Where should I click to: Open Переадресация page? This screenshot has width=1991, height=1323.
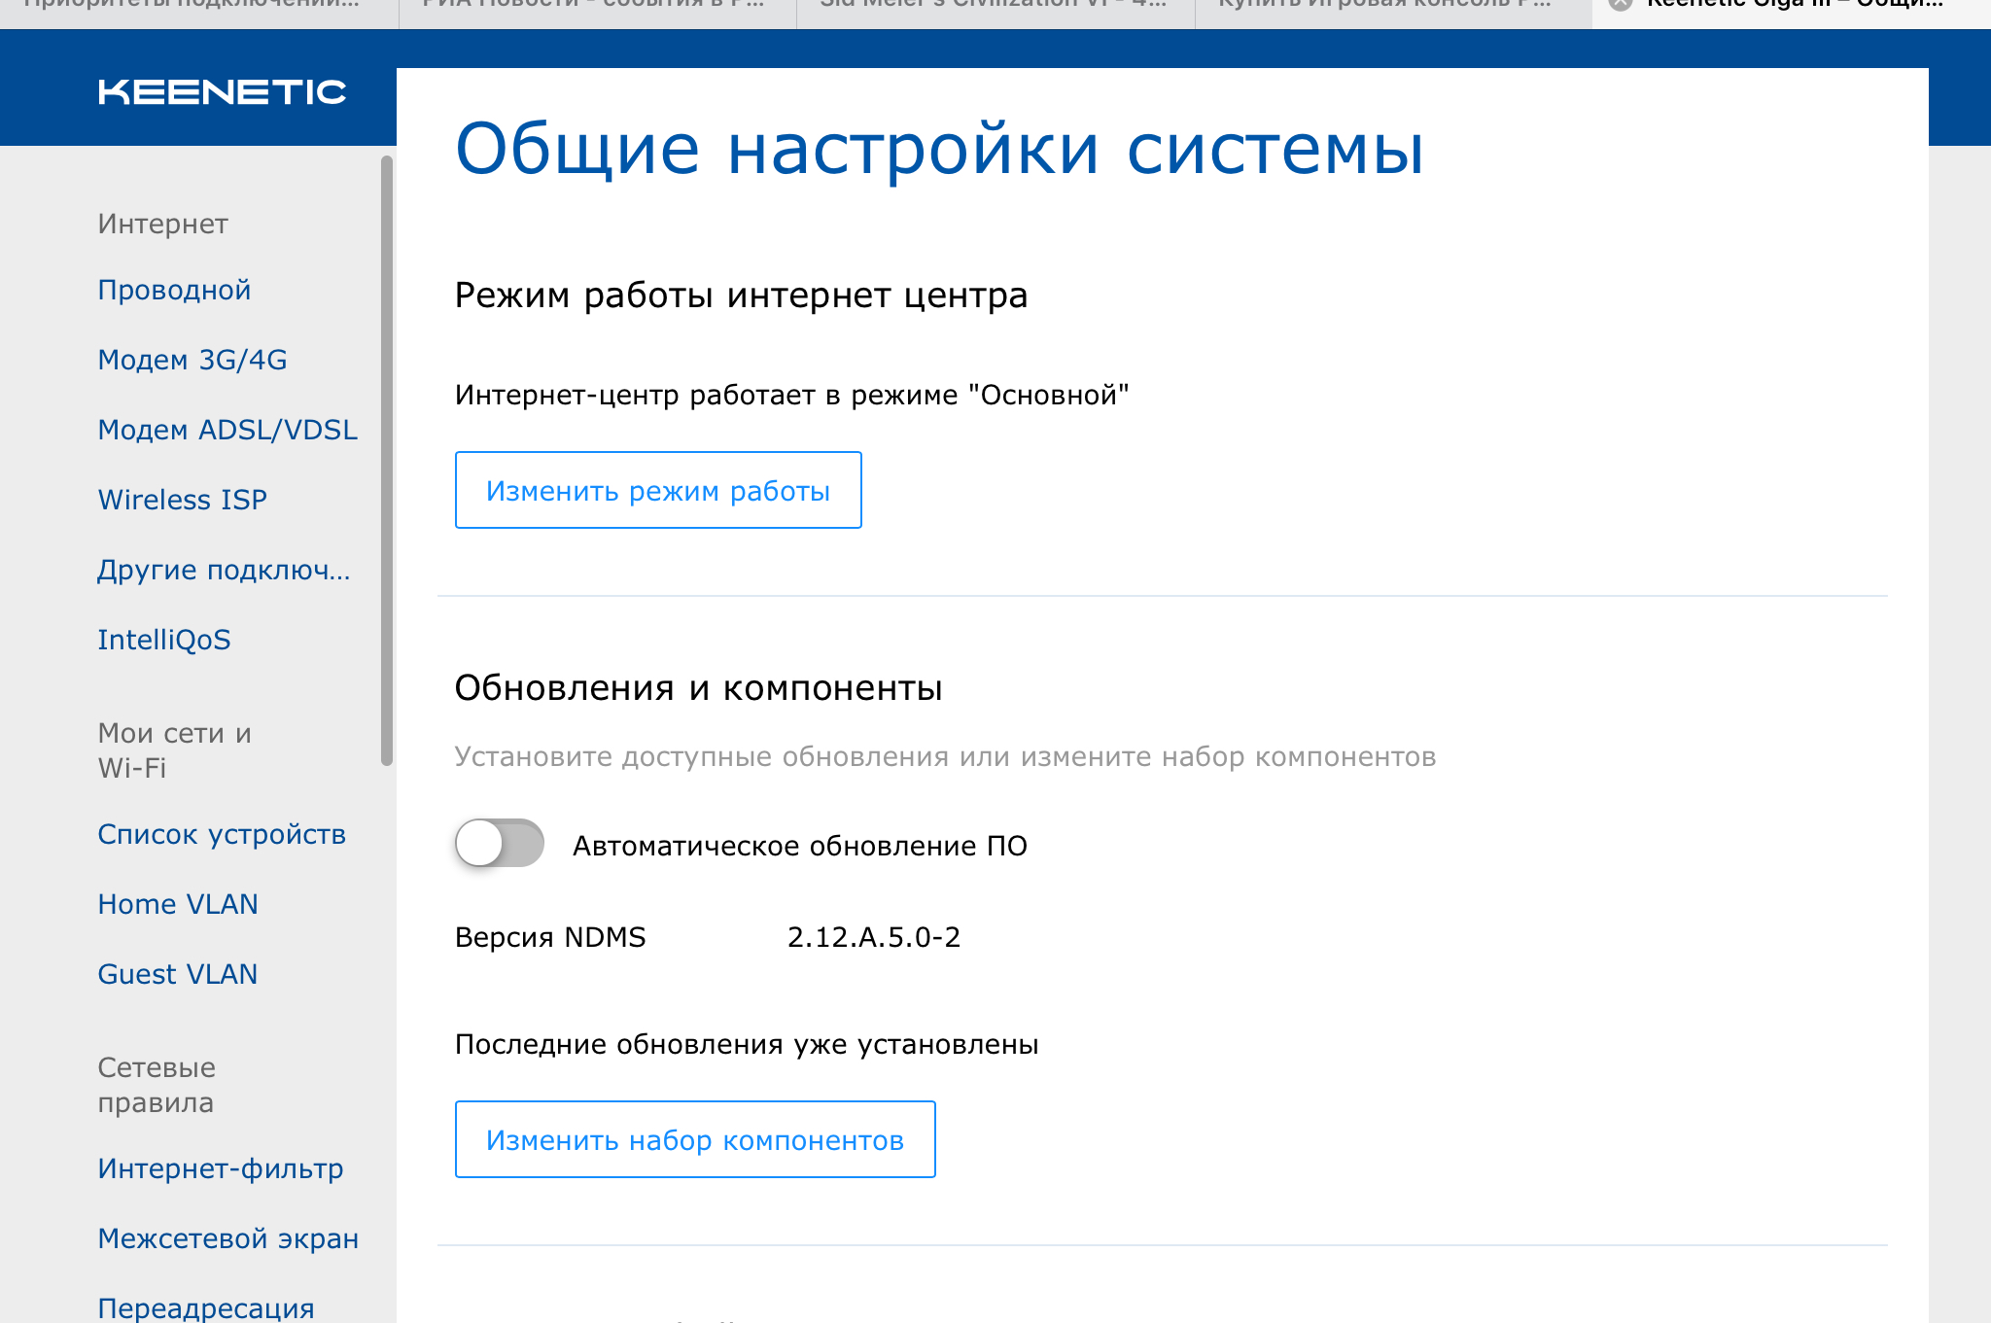pyautogui.click(x=206, y=1308)
